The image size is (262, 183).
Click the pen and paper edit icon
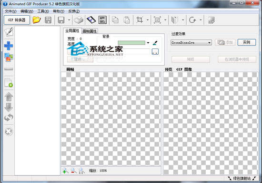click(x=9, y=32)
